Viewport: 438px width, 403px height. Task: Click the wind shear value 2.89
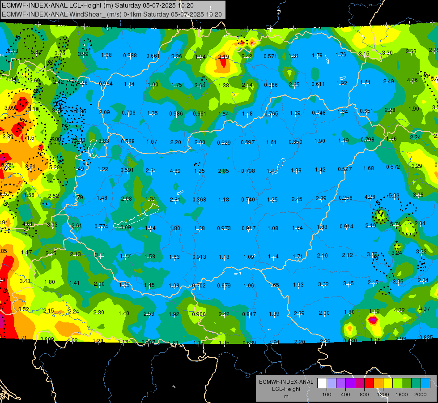pos(321,198)
